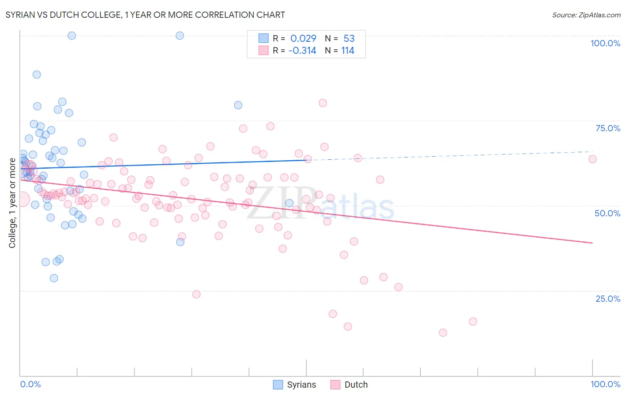
Task: Click the Dutch legend color swatch
Action: tap(335, 385)
